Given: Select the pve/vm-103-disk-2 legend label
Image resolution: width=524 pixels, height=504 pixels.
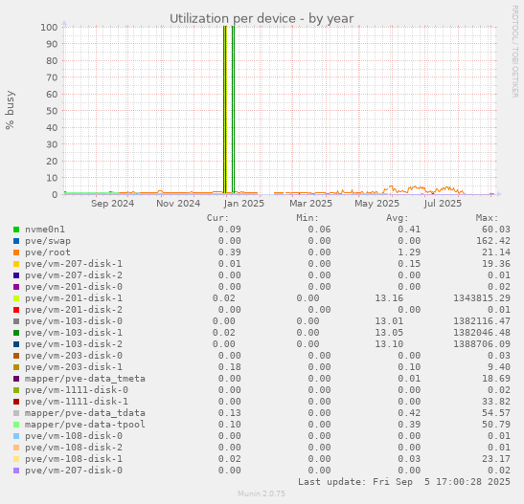Looking at the screenshot, I should 74,344.
